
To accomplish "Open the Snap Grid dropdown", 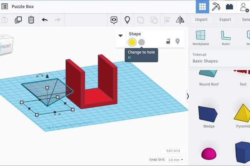I will [x=177, y=160].
